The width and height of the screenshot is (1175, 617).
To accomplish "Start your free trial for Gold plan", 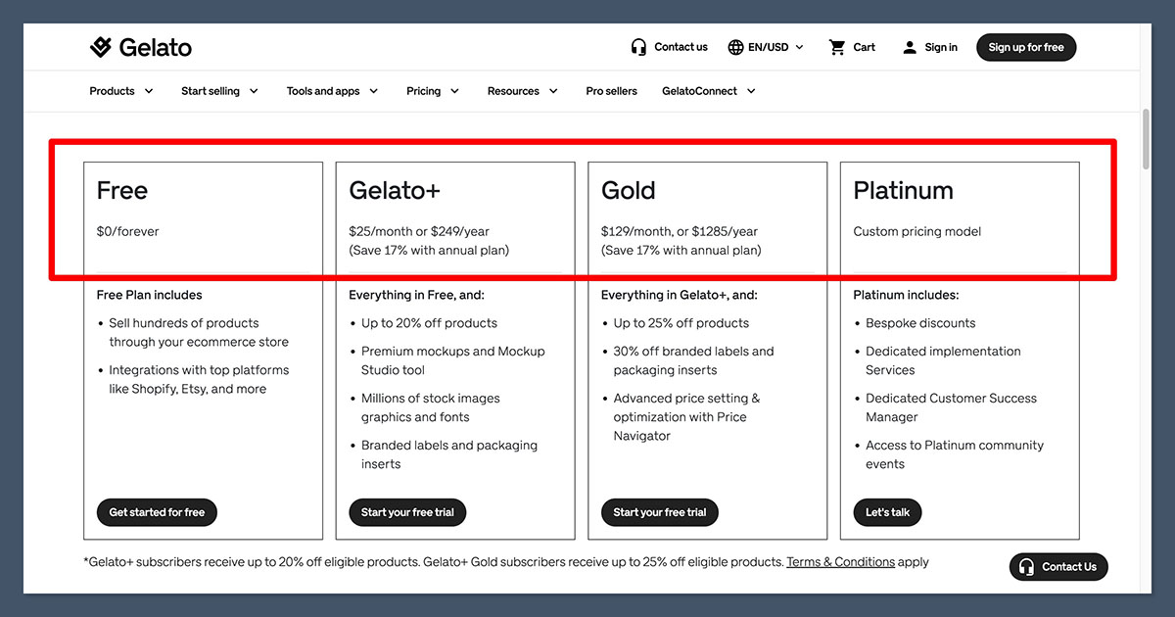I will [659, 511].
